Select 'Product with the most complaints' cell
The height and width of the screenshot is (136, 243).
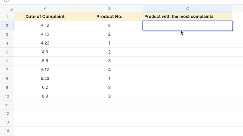click(187, 16)
